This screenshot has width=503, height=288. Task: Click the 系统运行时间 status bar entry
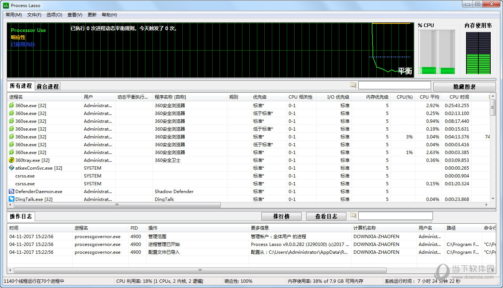coord(423,281)
